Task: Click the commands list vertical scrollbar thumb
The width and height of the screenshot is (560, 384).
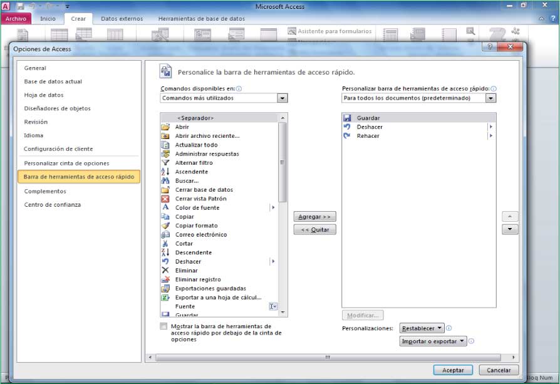Action: point(282,162)
